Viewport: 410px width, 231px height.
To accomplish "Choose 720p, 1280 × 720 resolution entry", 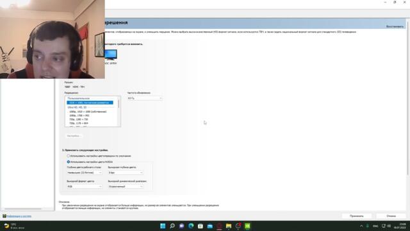I will point(79,119).
